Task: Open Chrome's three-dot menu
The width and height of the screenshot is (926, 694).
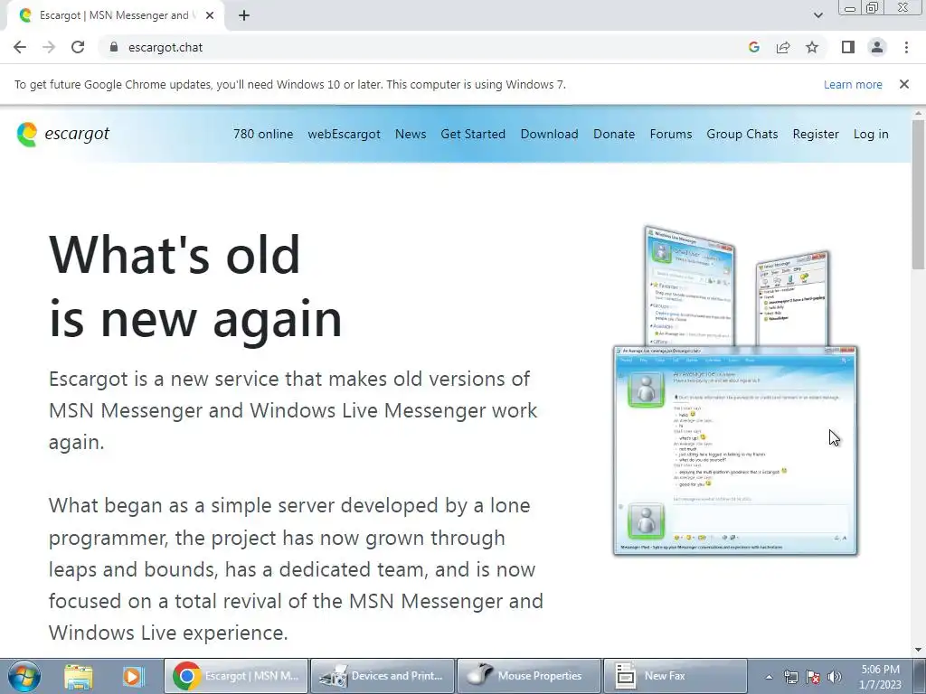Action: 906,47
